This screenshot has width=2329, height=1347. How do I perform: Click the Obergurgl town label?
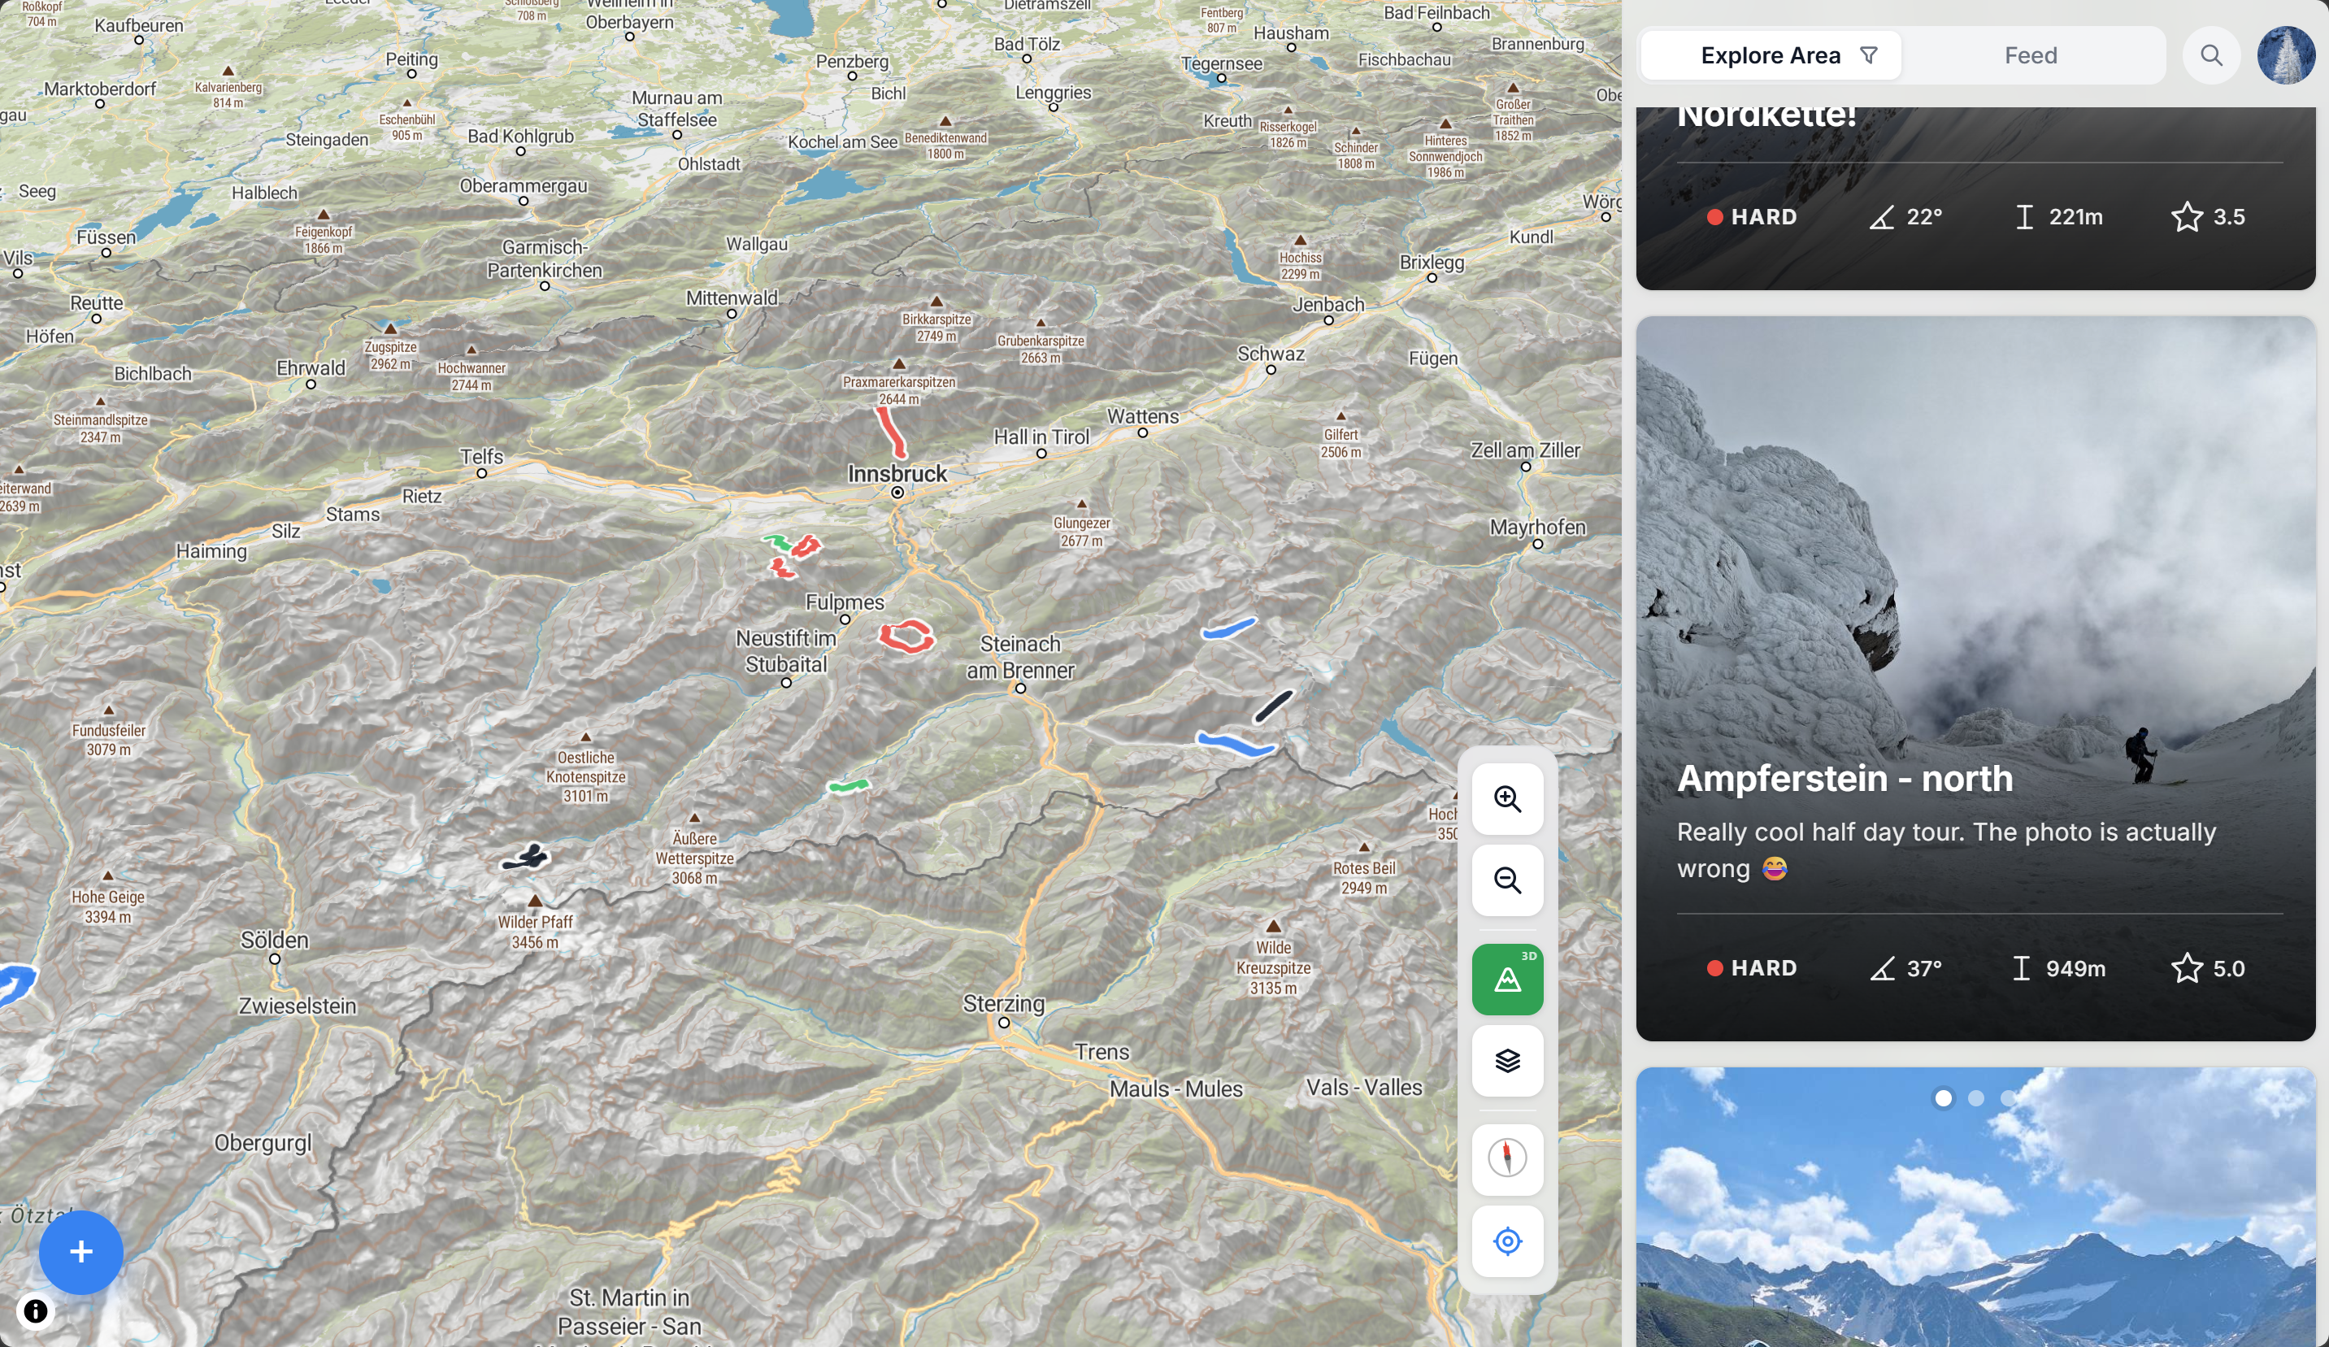coord(263,1143)
